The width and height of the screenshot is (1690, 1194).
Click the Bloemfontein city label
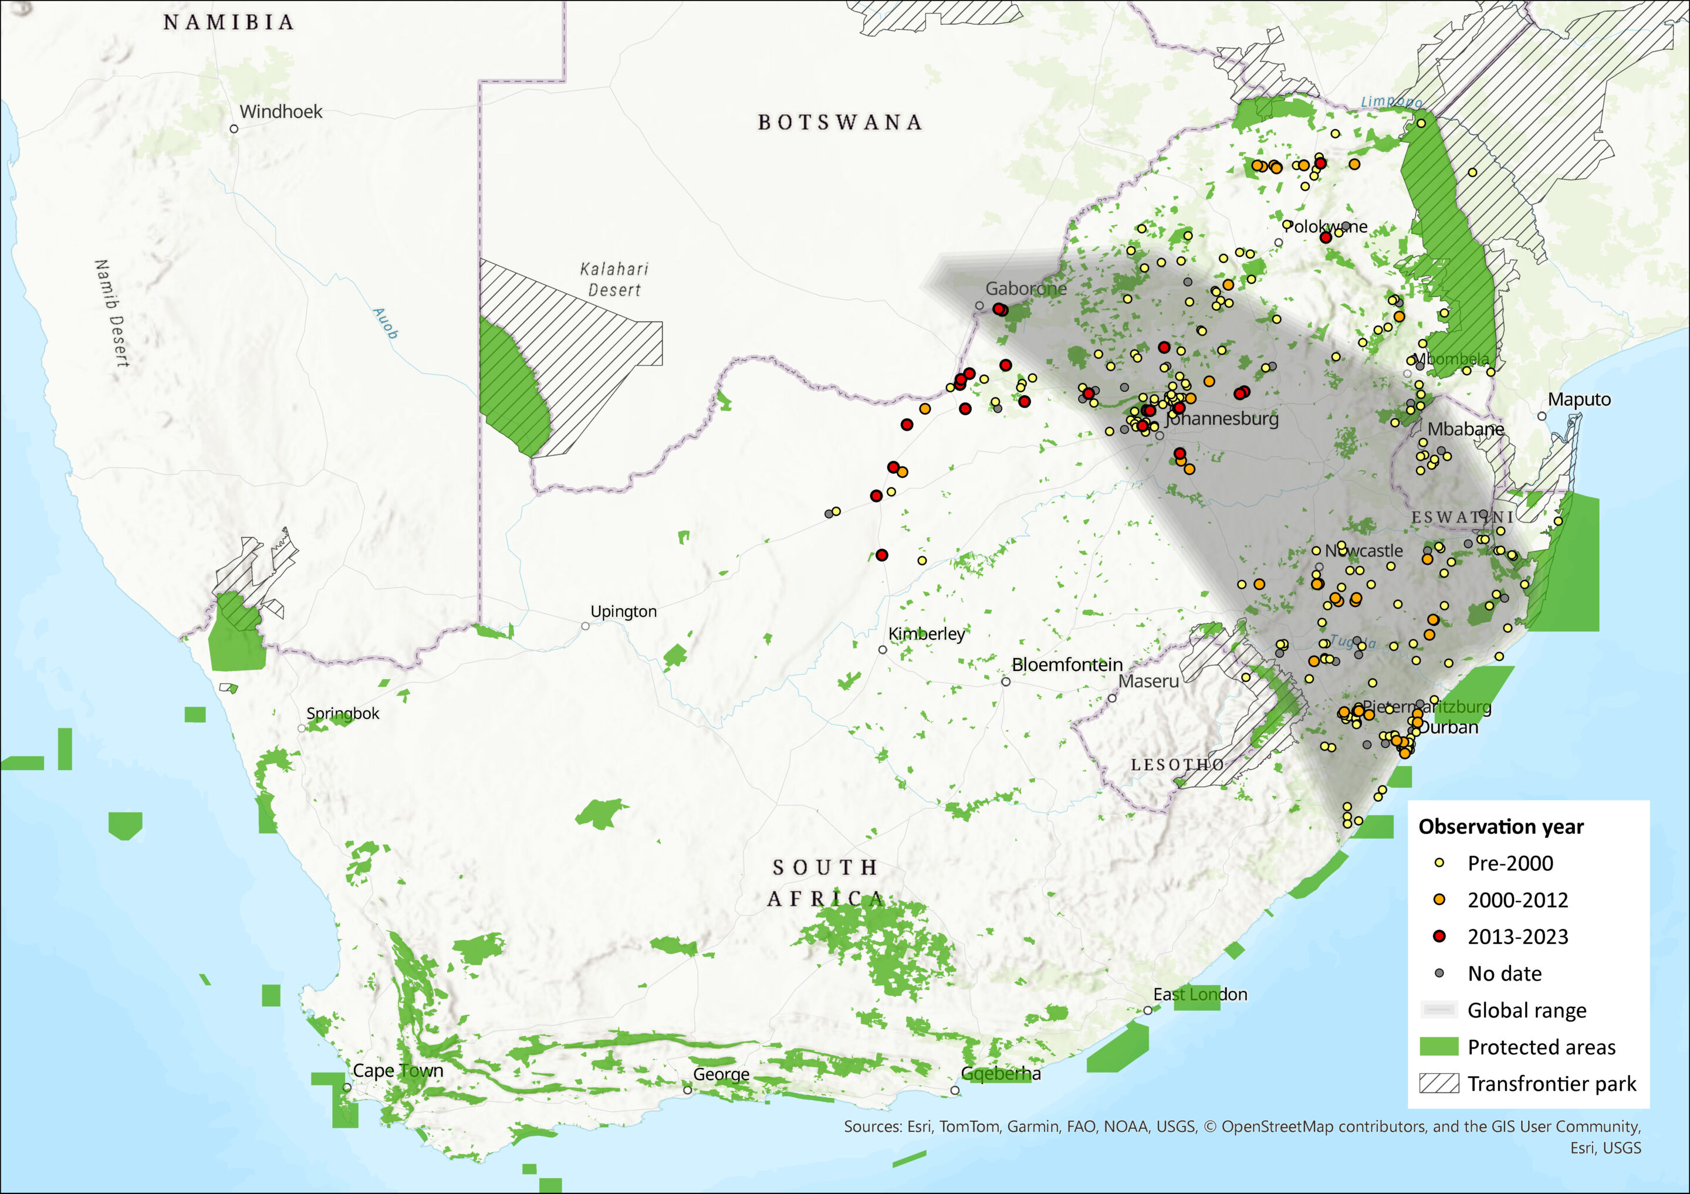pyautogui.click(x=1067, y=664)
